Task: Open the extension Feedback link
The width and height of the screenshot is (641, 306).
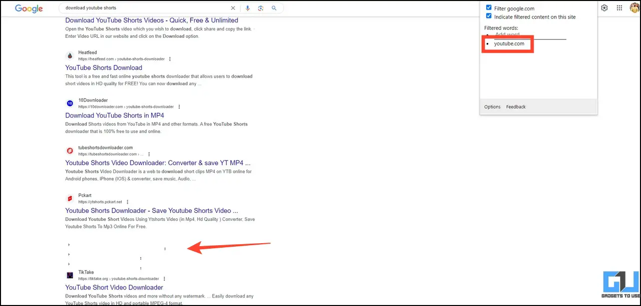Action: click(x=516, y=107)
